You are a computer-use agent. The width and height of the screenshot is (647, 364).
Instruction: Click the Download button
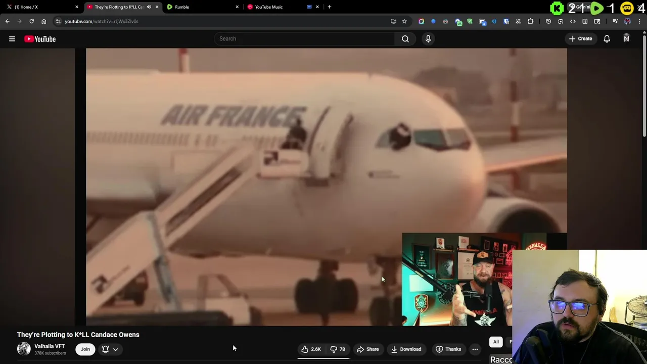[406, 349]
